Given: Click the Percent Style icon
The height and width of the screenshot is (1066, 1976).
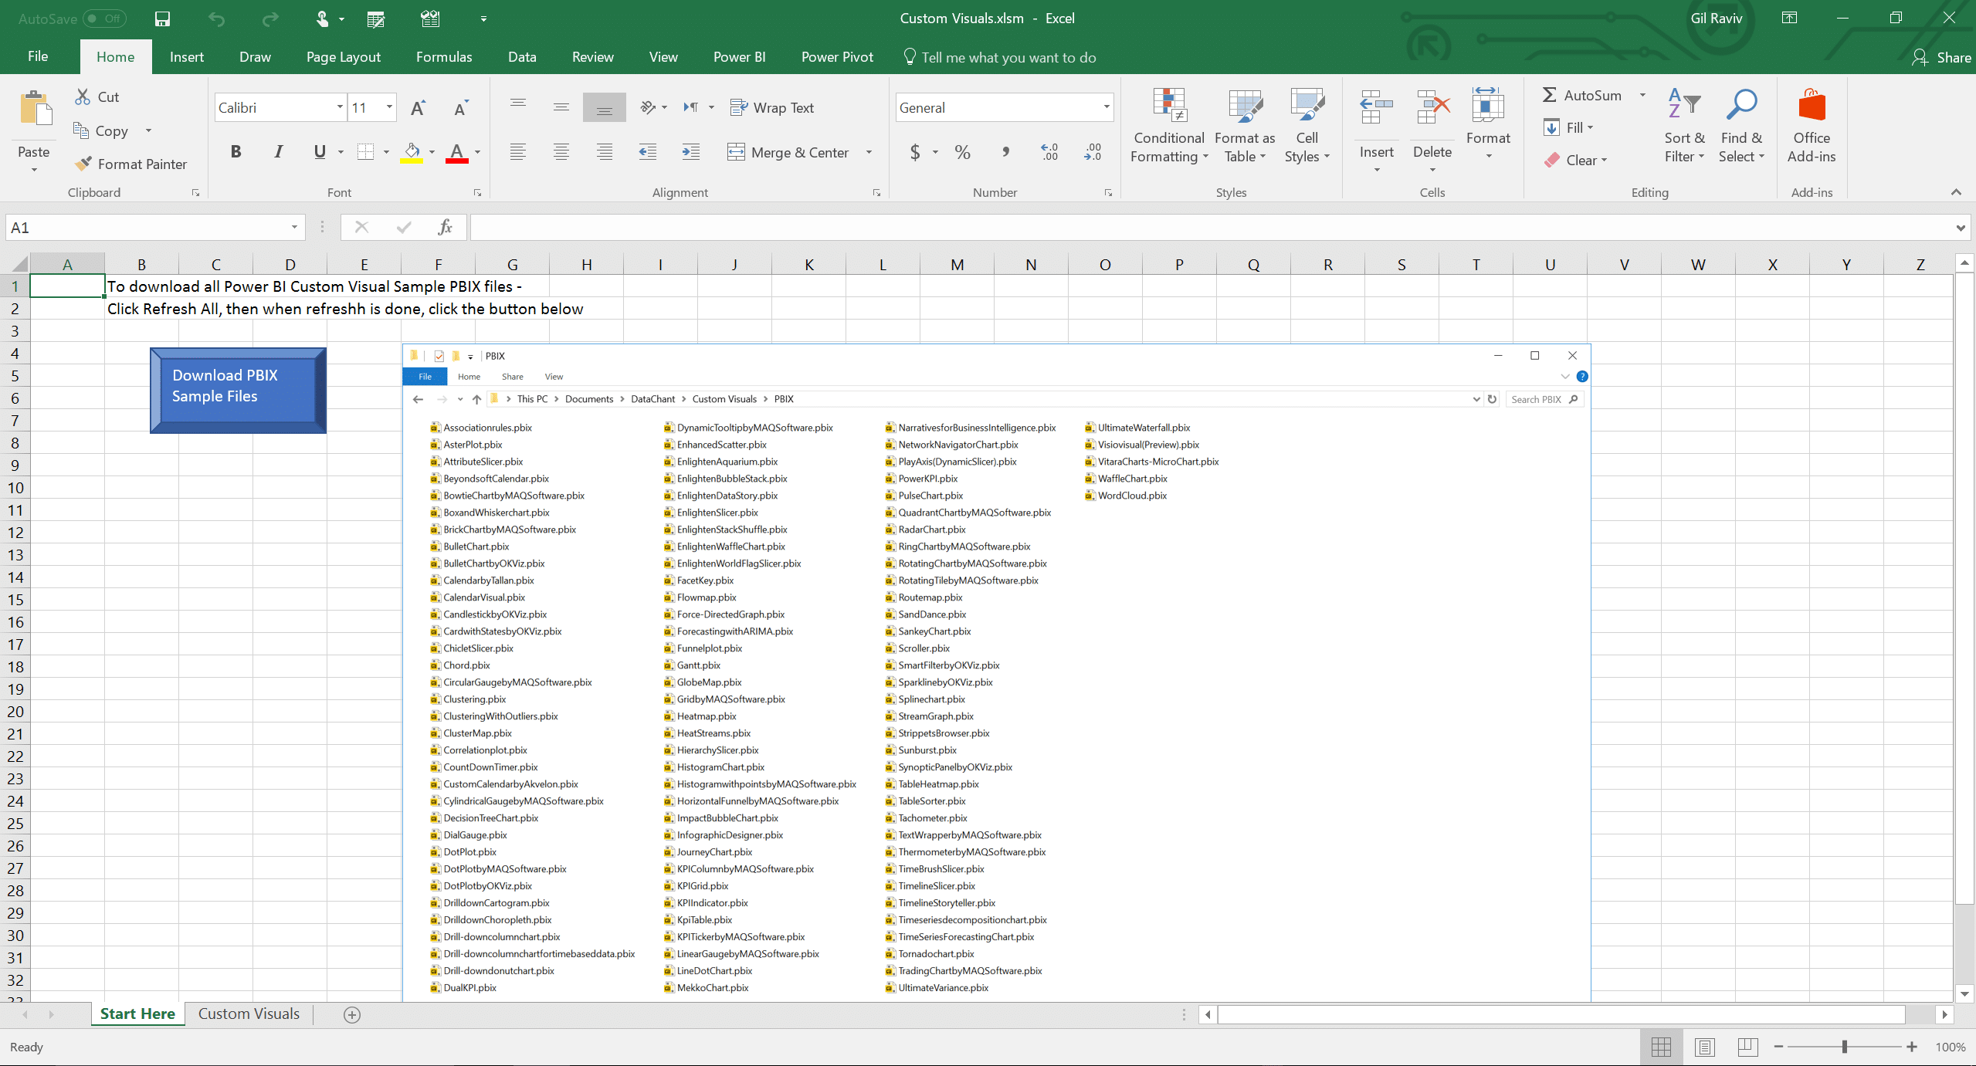Looking at the screenshot, I should point(962,152).
